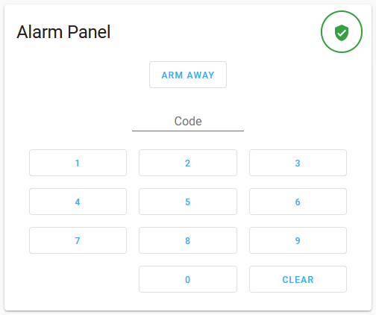Image resolution: width=376 pixels, height=315 pixels.
Task: Show more info via disarmed shield icon
Action: click(342, 33)
